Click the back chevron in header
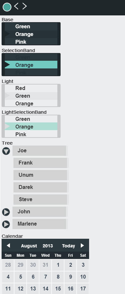 point(16,6)
